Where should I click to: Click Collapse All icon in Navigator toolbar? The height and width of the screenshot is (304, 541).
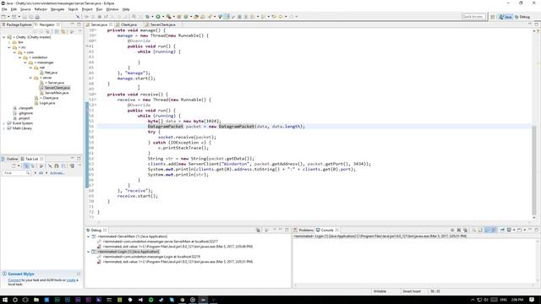(x=57, y=31)
